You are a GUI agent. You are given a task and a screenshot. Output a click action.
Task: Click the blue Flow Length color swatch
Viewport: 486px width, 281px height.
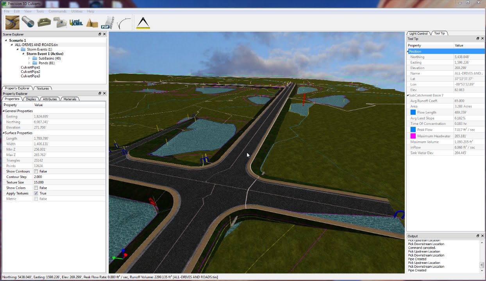(413, 112)
